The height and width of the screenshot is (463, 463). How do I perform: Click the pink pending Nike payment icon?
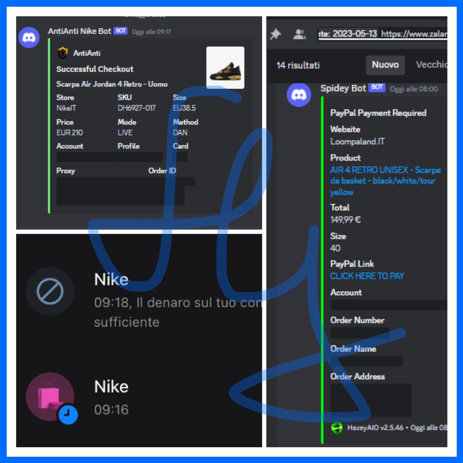(50, 396)
